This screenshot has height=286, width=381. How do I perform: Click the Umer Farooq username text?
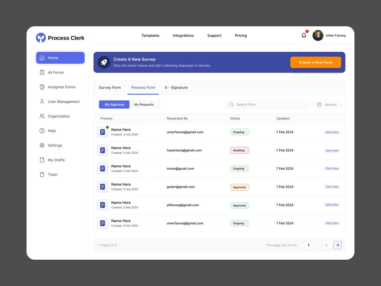[x=336, y=35]
